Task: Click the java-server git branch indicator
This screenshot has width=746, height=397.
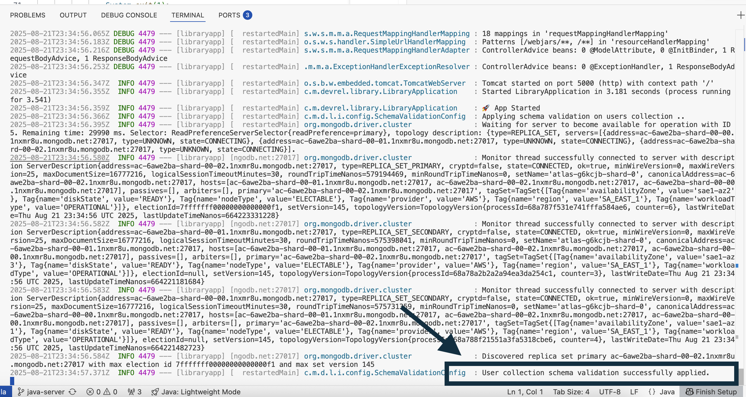Action: 41,392
